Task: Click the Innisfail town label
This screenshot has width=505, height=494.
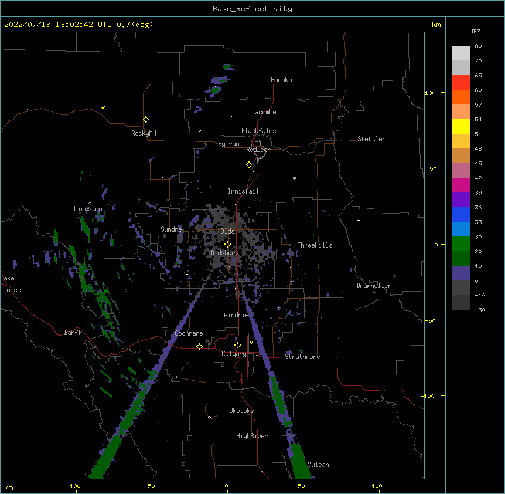Action: (243, 191)
